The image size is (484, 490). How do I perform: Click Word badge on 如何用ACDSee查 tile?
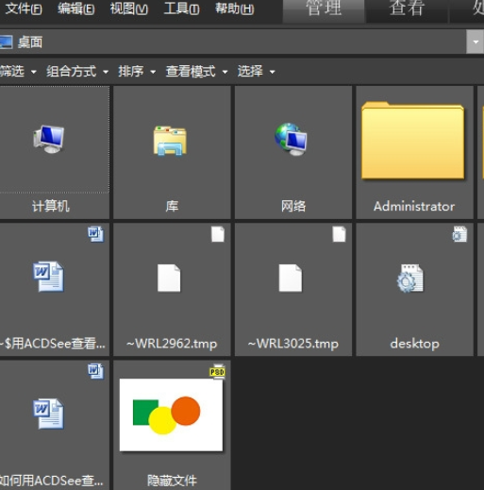click(x=95, y=371)
